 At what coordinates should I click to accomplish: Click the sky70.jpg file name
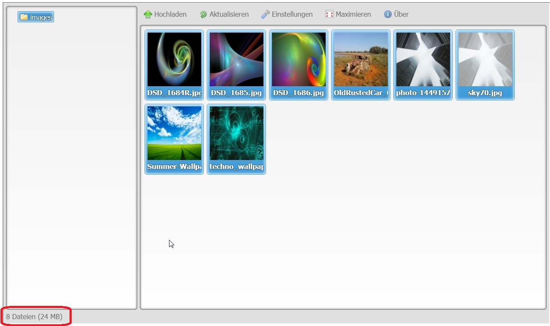(485, 93)
